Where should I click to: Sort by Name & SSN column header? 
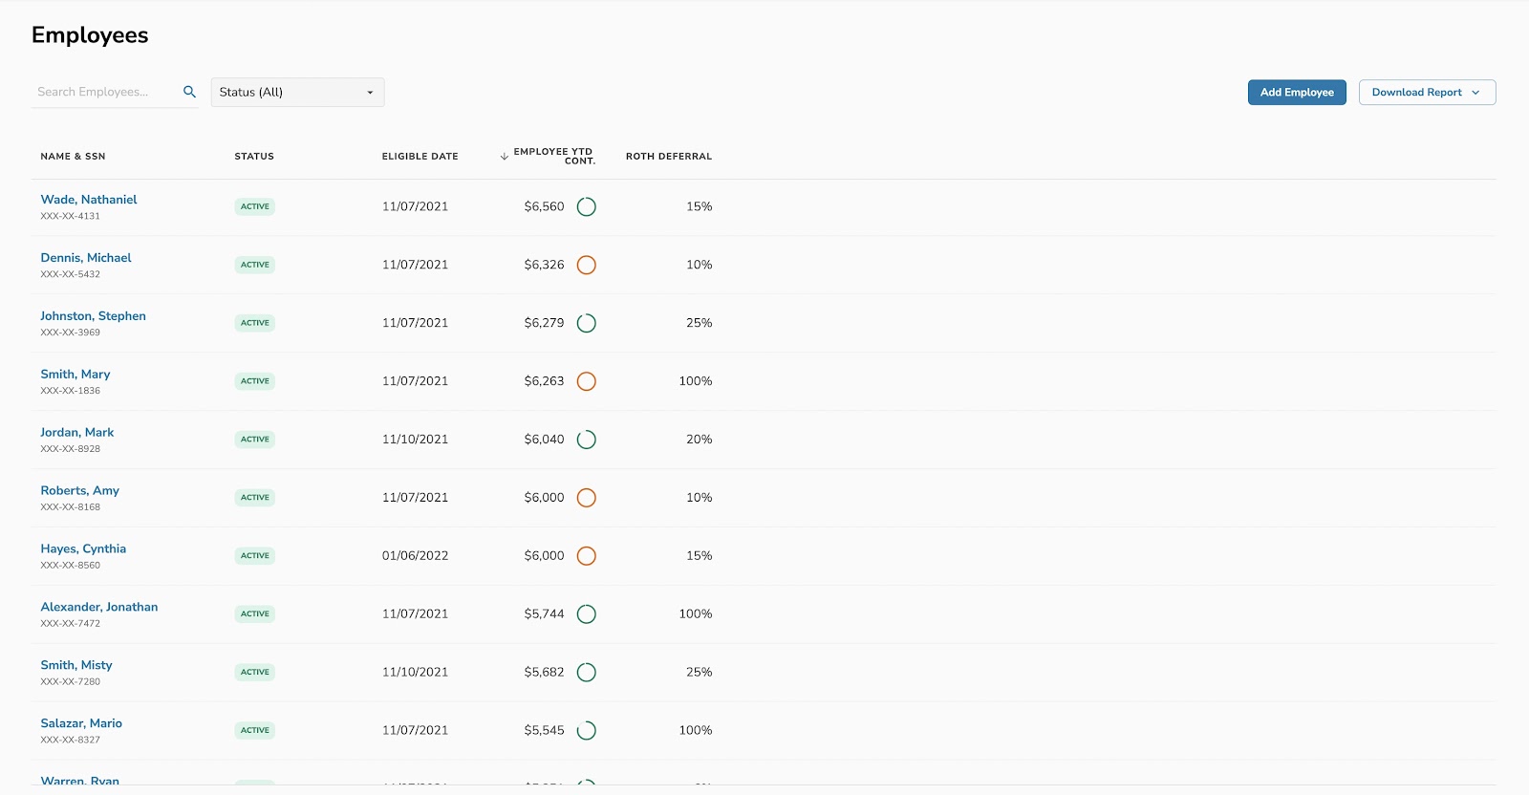[x=73, y=157]
